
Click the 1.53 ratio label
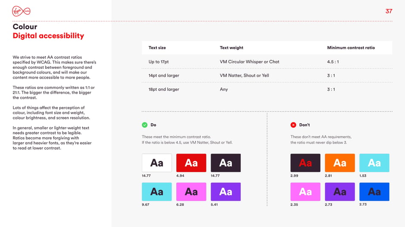coord(363,176)
